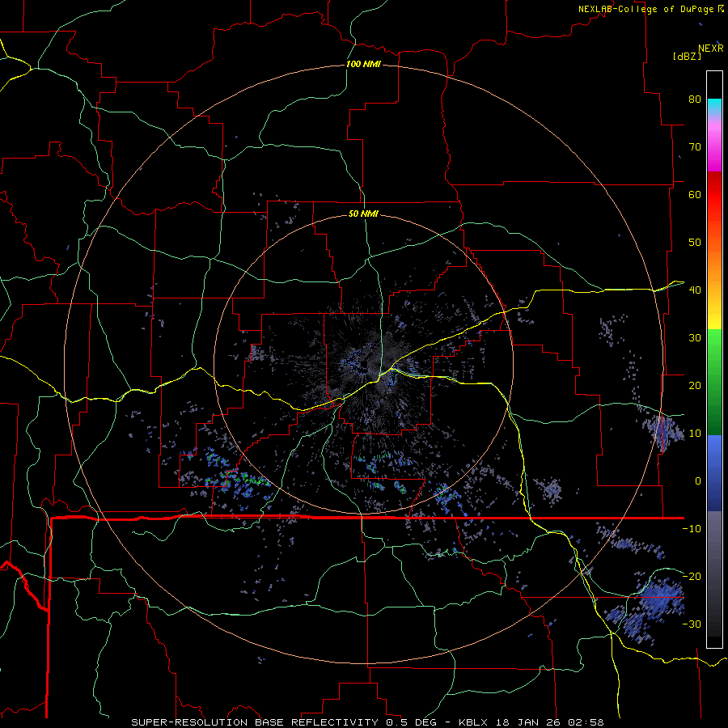The height and width of the screenshot is (728, 728).
Task: Click the 20 value on the dBZ scale
Action: coord(695,385)
